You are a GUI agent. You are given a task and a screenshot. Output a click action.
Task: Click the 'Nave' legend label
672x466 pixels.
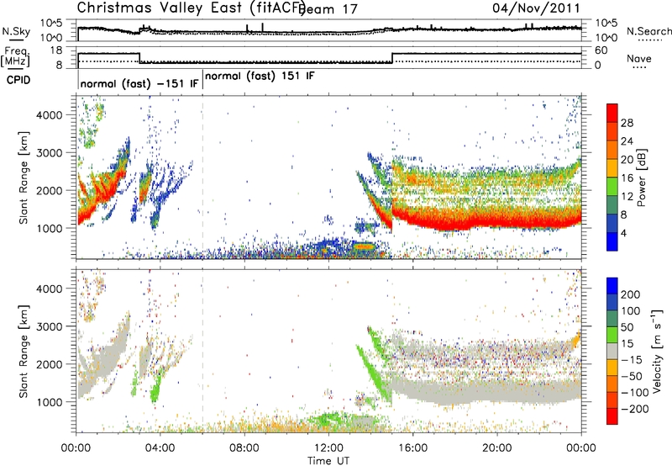639,58
